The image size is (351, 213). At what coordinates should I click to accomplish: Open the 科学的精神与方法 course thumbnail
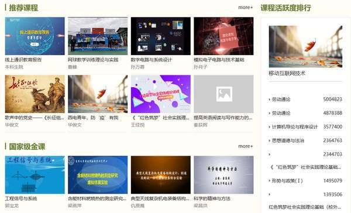click(x=223, y=175)
